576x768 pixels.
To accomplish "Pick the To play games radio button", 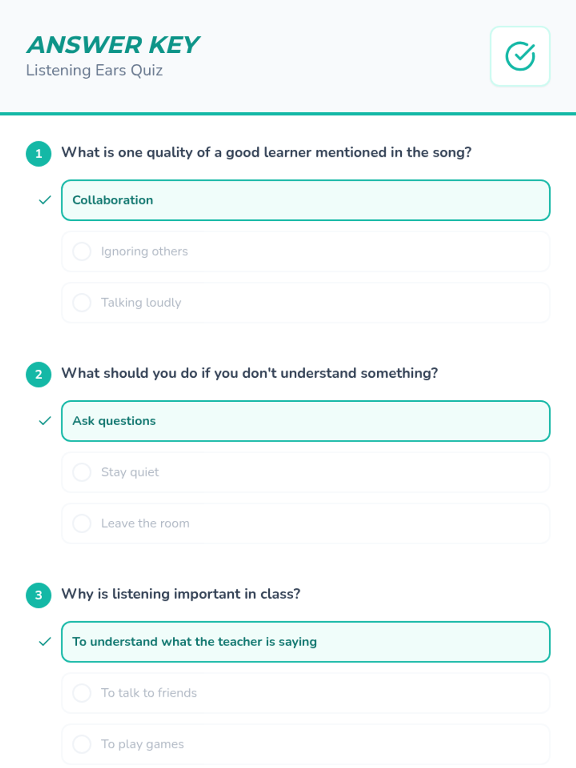I will tap(82, 744).
